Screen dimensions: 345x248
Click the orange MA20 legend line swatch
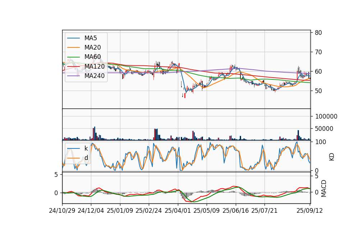[73, 47]
